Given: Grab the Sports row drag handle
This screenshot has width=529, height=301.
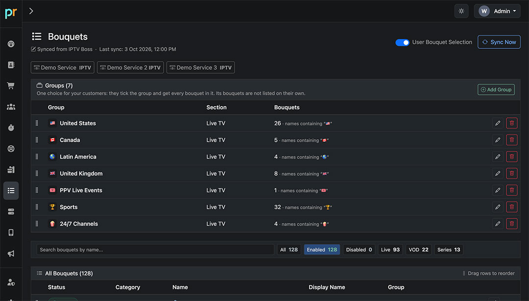Looking at the screenshot, I should [x=37, y=207].
